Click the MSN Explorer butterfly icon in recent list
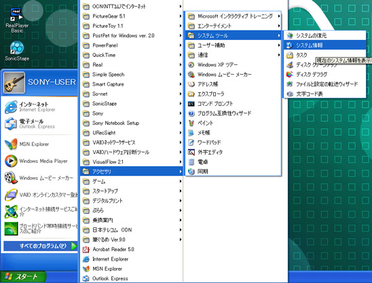The width and height of the screenshot is (372, 283). click(x=11, y=144)
